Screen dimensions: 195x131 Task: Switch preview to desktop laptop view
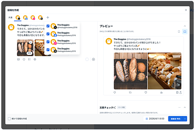pyautogui.click(x=185, y=31)
